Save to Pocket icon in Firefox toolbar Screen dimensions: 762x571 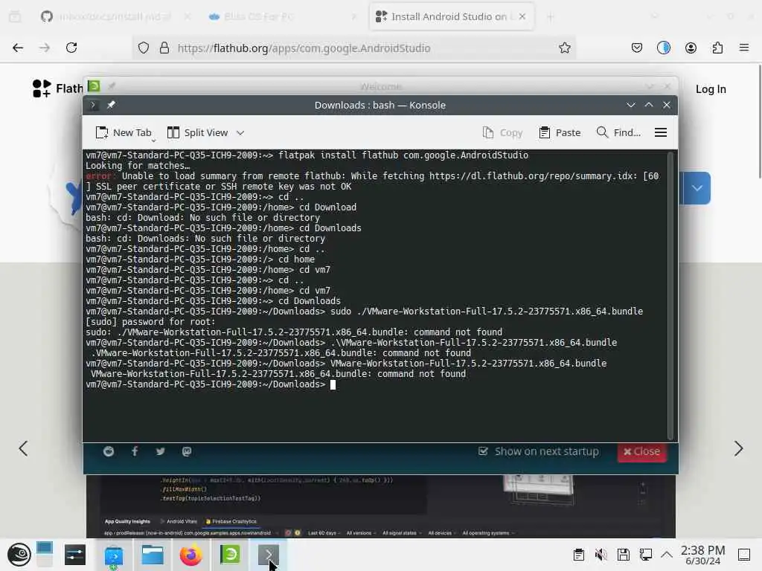637,48
